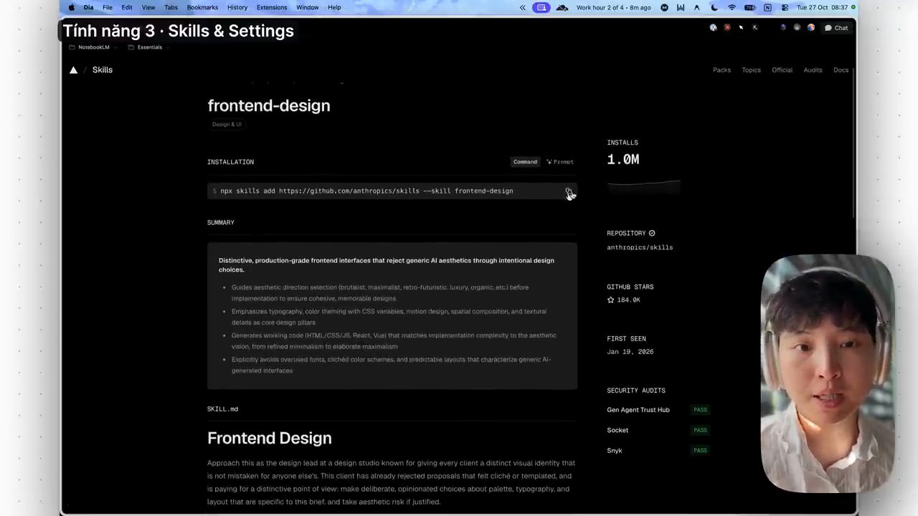The width and height of the screenshot is (918, 516).
Task: Click the bar chart menu bar icon
Action: 681,7
